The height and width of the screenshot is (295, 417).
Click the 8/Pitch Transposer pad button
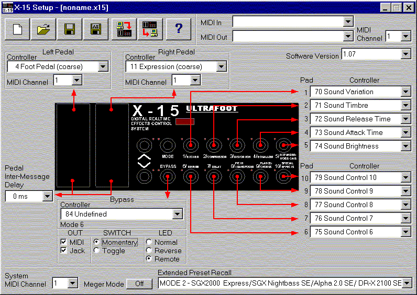point(237,177)
